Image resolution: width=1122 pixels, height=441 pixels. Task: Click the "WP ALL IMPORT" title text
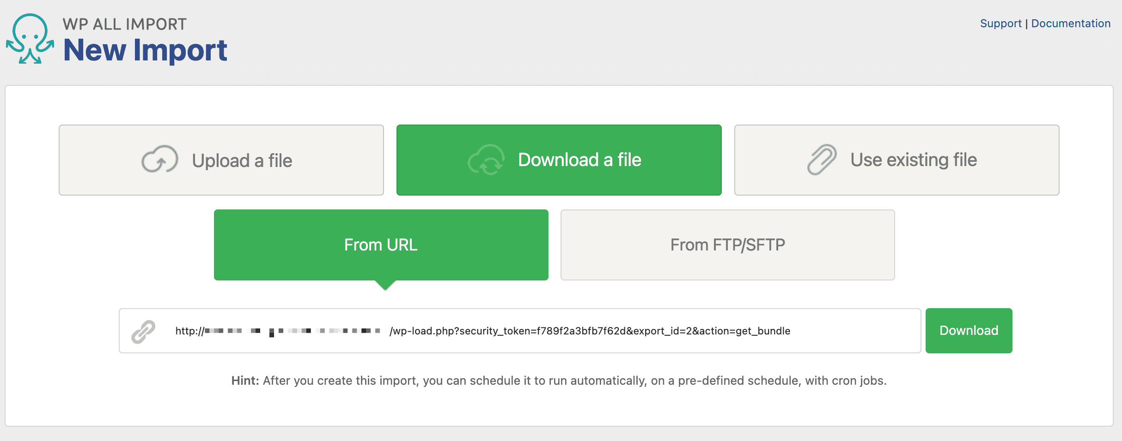pyautogui.click(x=124, y=24)
